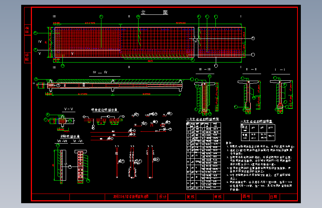Click the 审核 cell in title block
Image resolution: width=322 pixels, height=208 pixels.
[218, 197]
